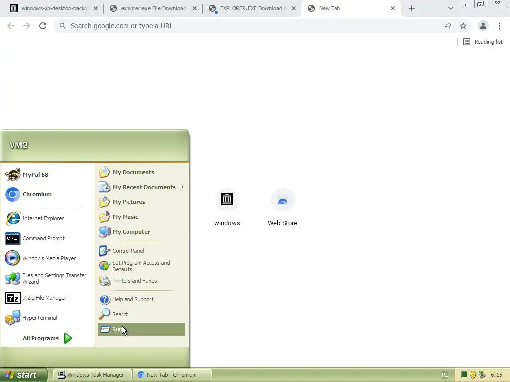Close the explorer.exe File Download tab
Viewport: 510px width, 382px height.
[195, 8]
